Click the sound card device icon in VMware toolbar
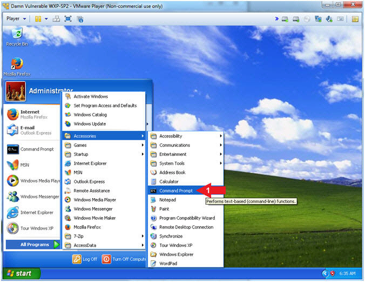The width and height of the screenshot is (365, 282). click(329, 19)
